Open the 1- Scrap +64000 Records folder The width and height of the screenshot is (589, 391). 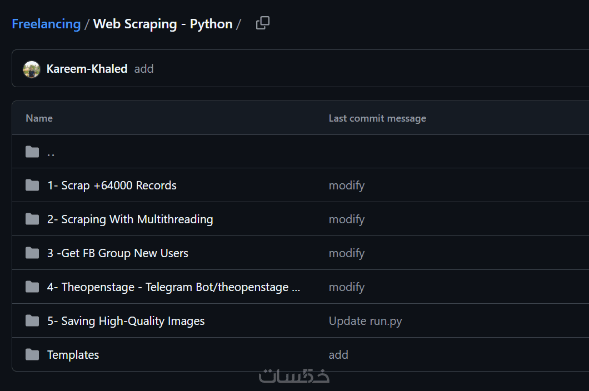click(x=112, y=186)
